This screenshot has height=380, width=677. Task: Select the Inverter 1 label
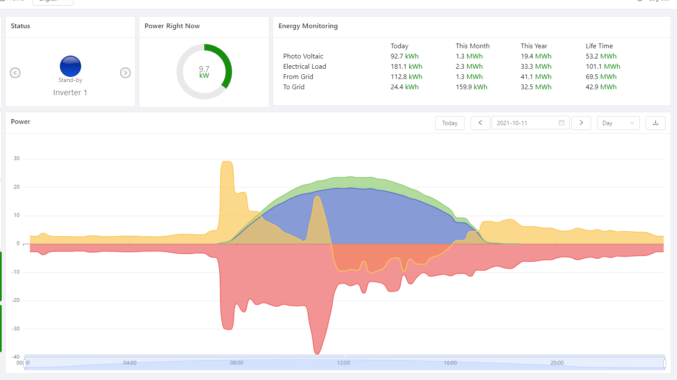click(70, 93)
